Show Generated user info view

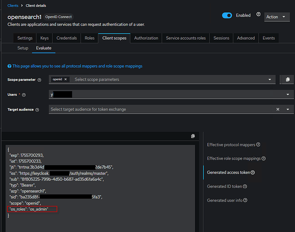point(224,200)
